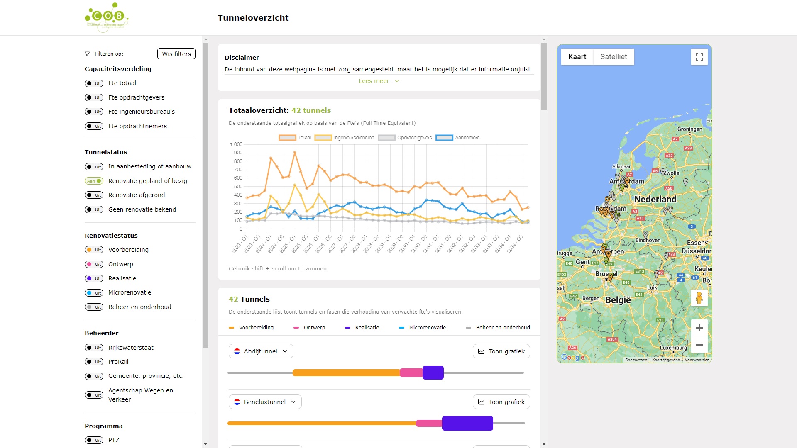Viewport: 797px width, 448px height.
Task: Select the Kaart map tab
Action: pyautogui.click(x=577, y=57)
